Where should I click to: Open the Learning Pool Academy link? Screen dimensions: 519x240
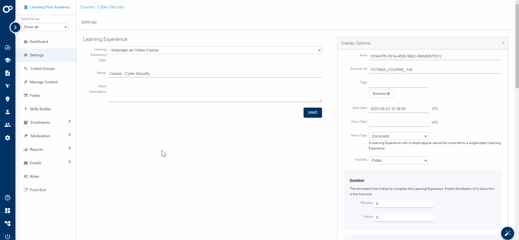(x=50, y=7)
